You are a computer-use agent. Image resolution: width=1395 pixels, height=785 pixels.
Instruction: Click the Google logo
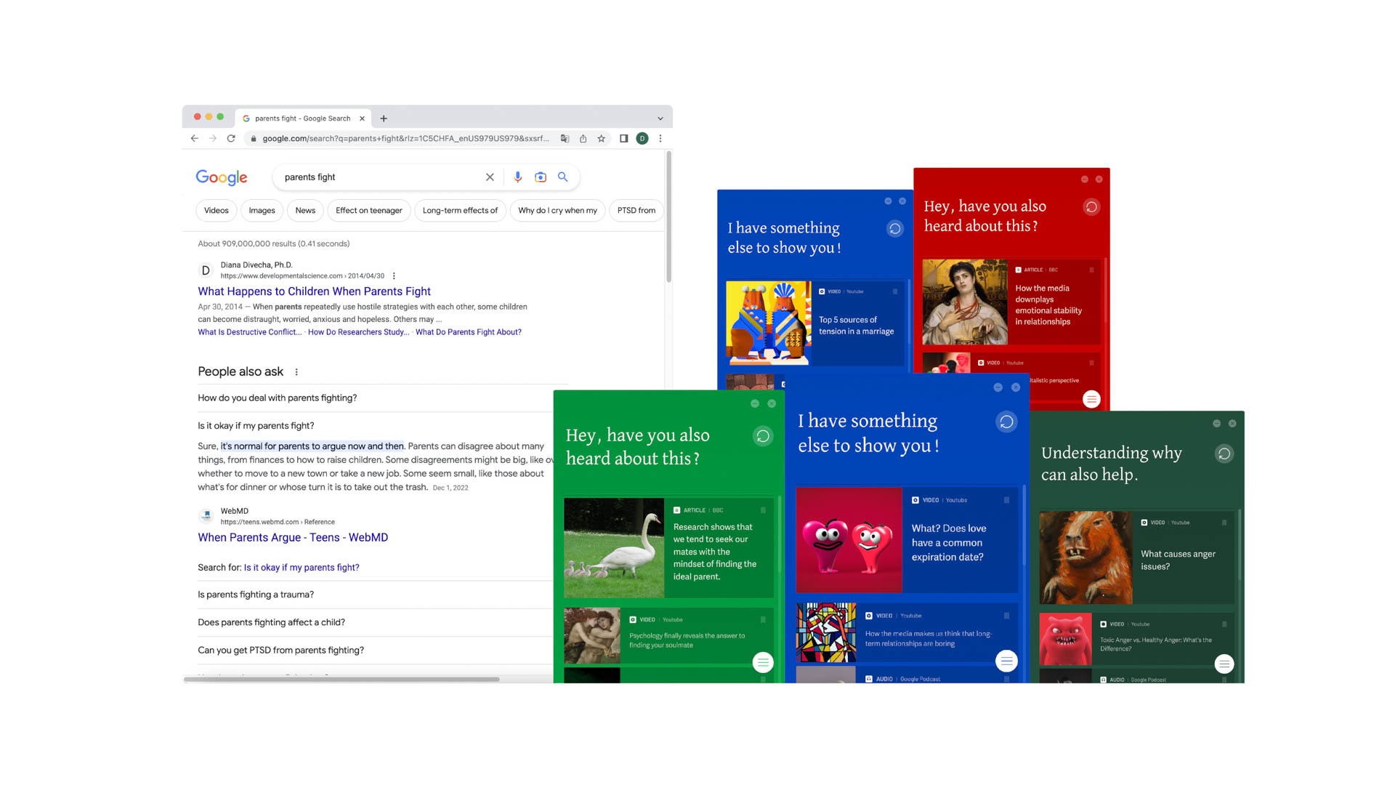222,177
